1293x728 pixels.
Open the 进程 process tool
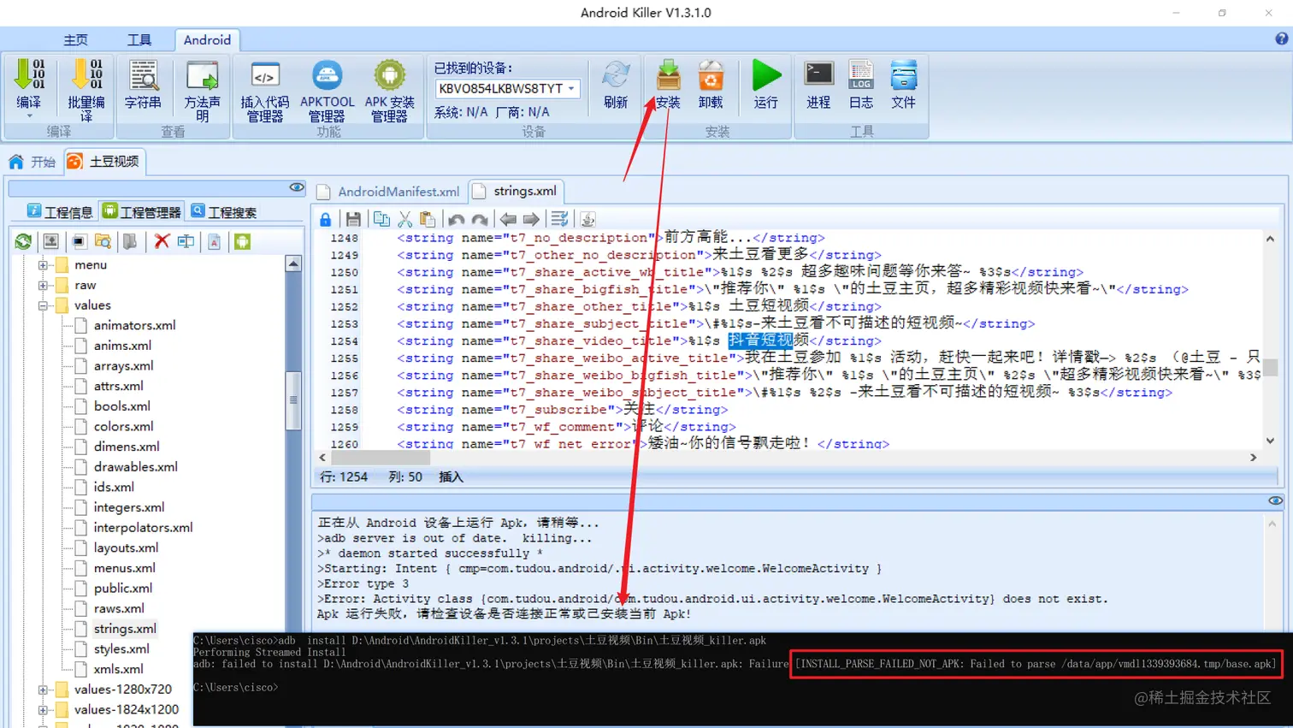click(x=818, y=84)
